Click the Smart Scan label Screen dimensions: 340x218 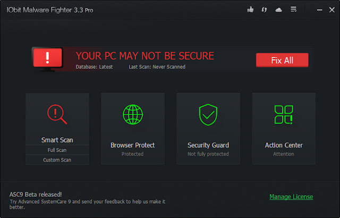tap(57, 140)
